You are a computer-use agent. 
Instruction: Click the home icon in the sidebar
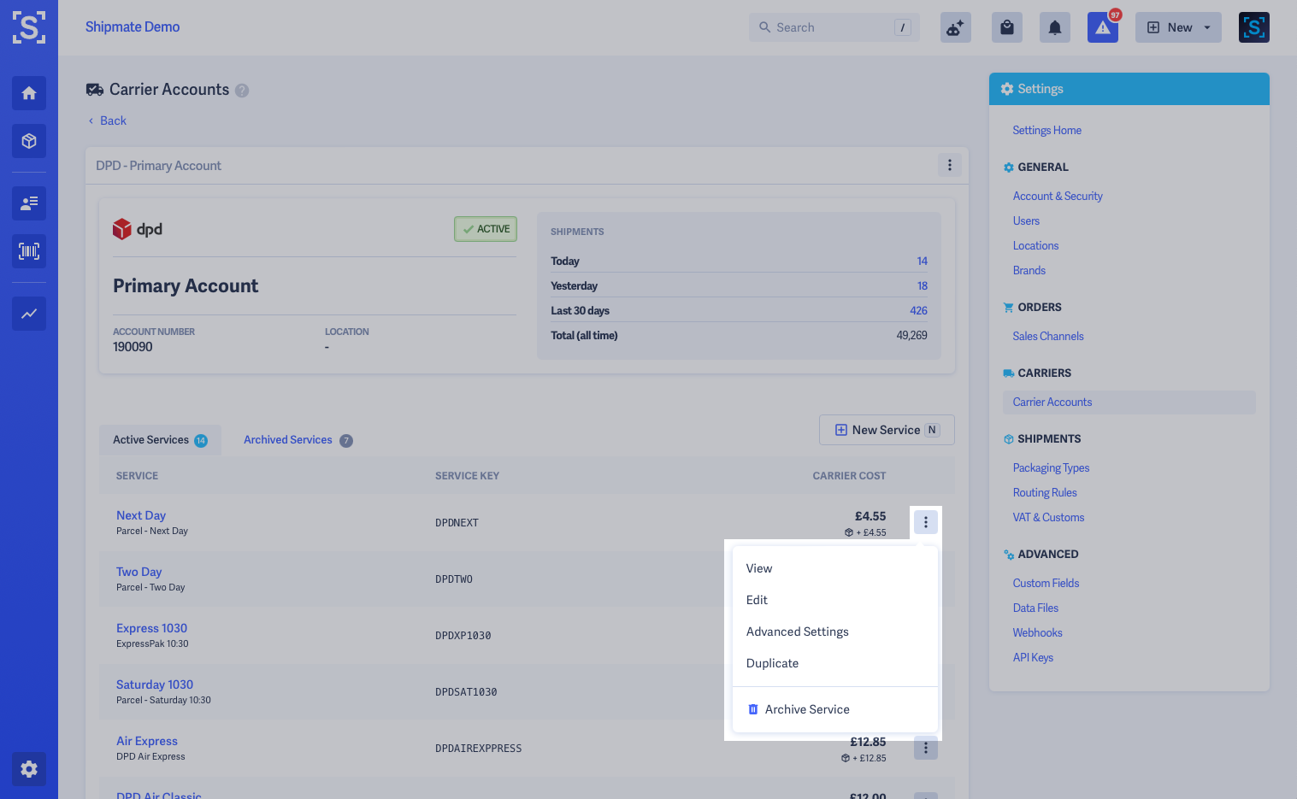[29, 93]
